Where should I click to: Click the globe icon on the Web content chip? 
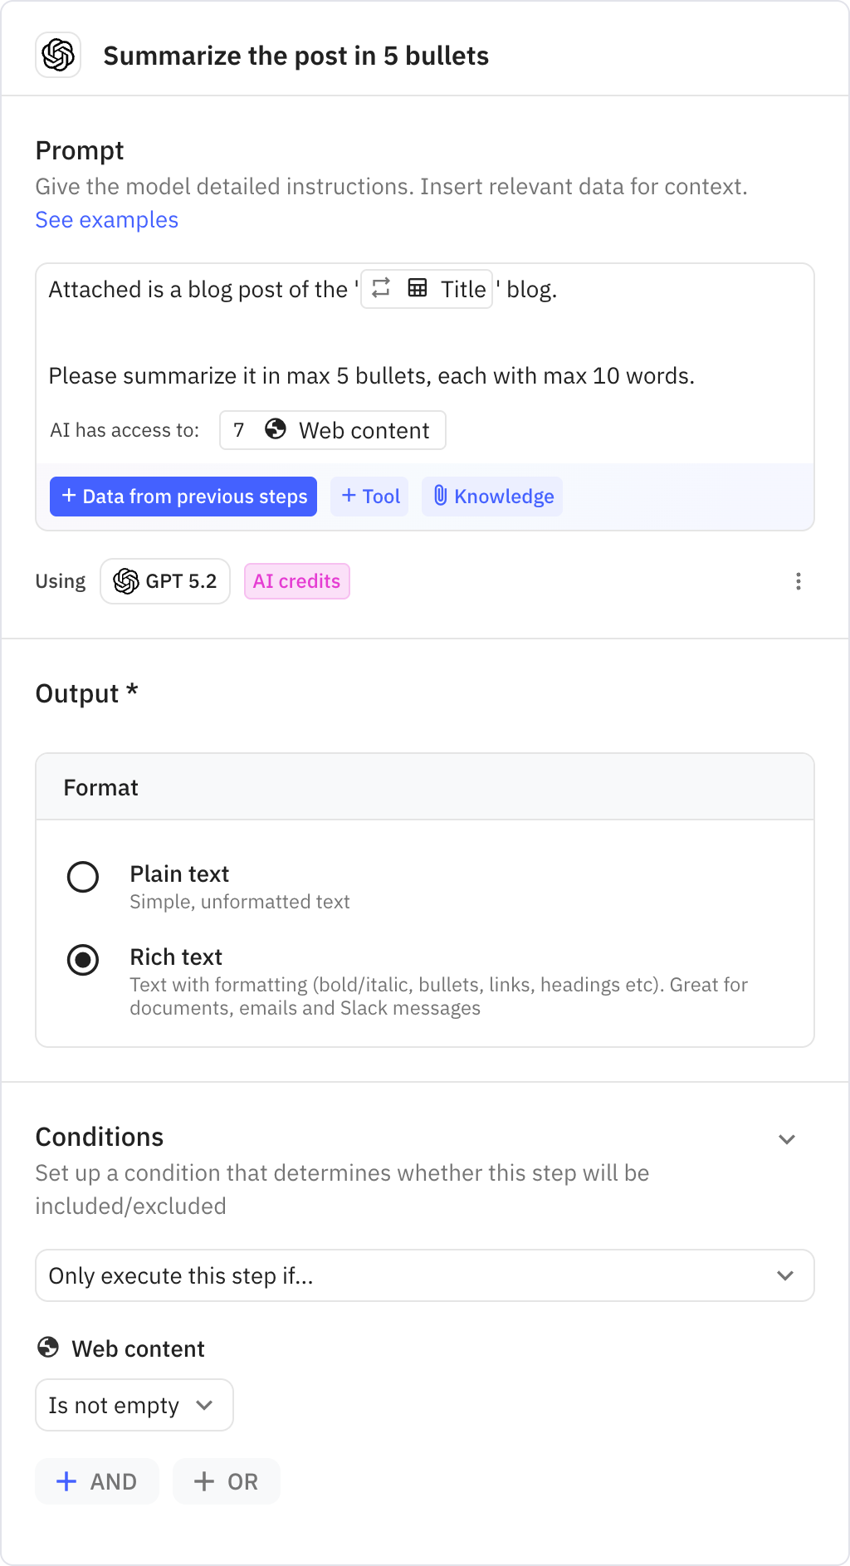pos(276,430)
